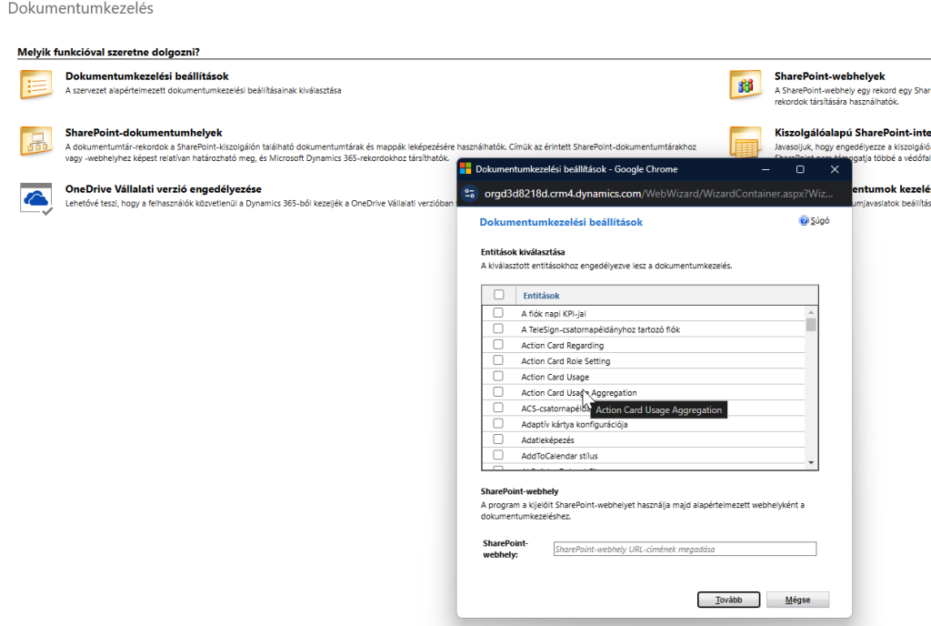
Task: Open the SharePoint-dokumentumhelyek link
Action: [x=144, y=133]
